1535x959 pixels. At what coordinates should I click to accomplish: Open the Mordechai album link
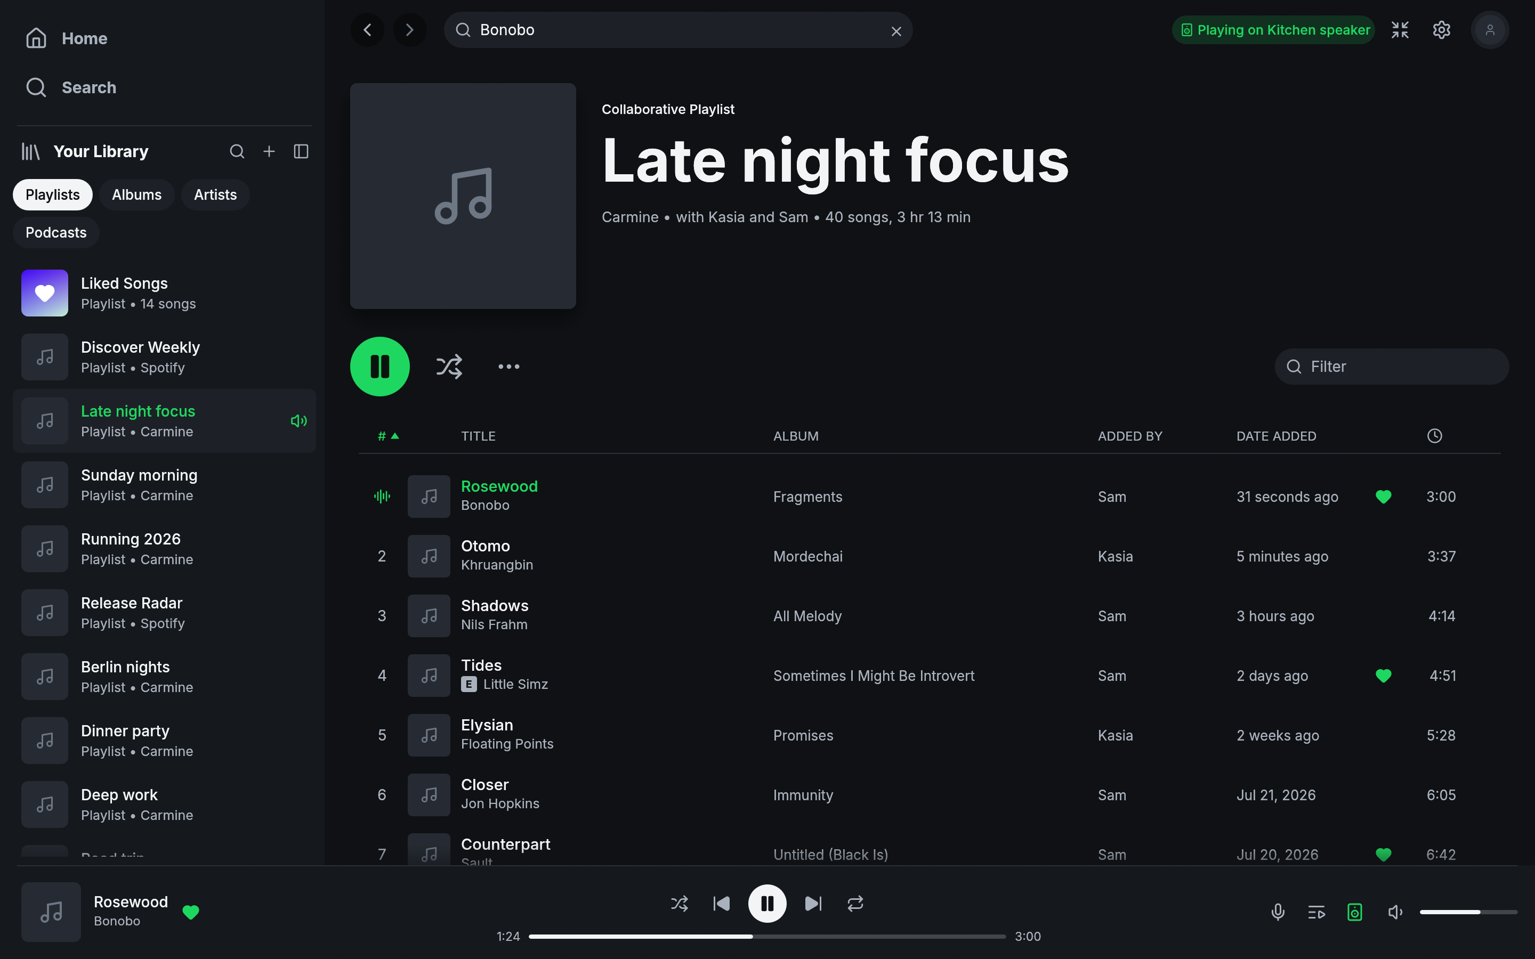pyautogui.click(x=807, y=556)
